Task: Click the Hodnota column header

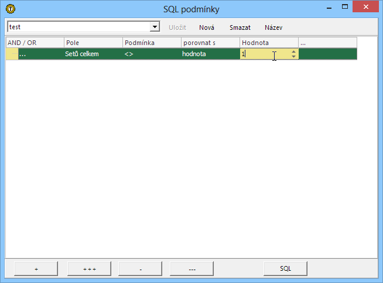Action: pyautogui.click(x=269, y=43)
